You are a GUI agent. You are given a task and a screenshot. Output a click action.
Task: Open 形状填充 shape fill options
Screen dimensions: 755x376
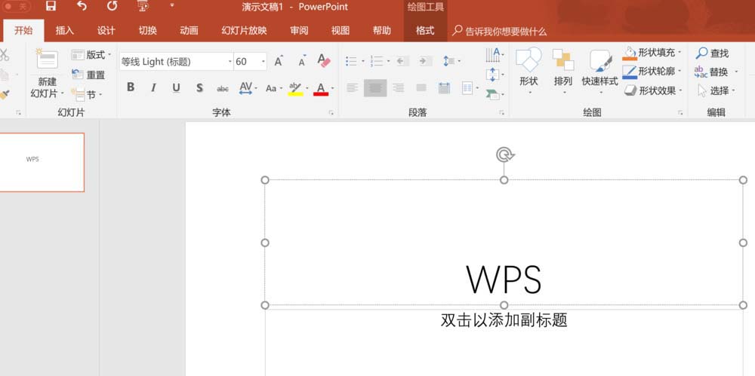coord(652,53)
